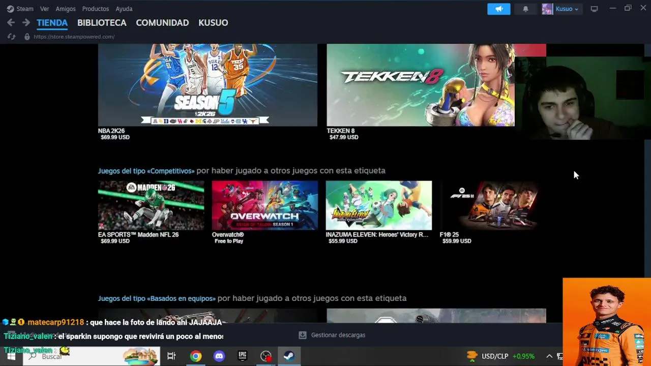Open the KUSUO profile tab

tap(213, 23)
